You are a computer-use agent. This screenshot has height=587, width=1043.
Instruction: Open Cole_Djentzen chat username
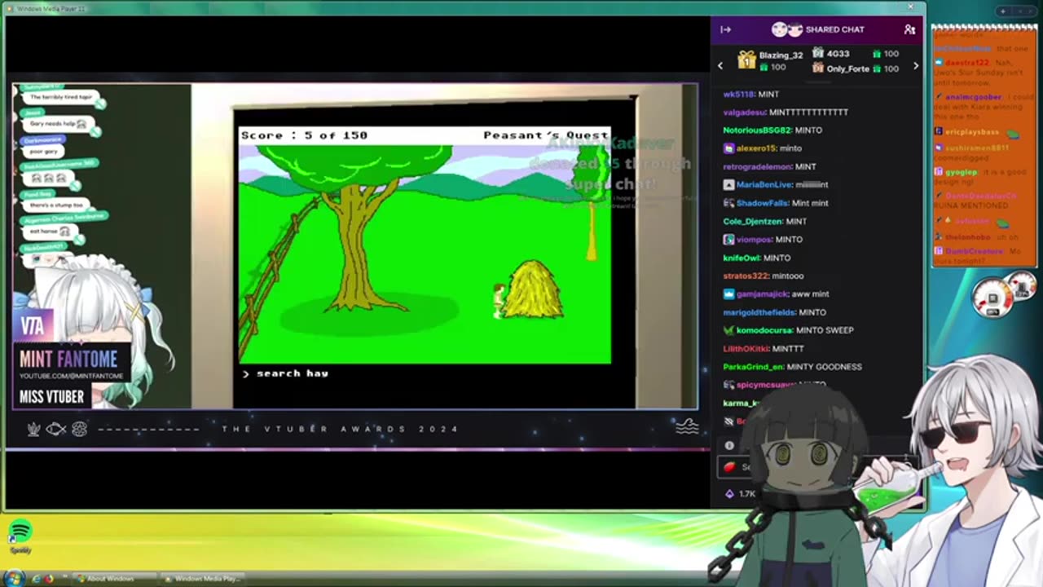753,221
